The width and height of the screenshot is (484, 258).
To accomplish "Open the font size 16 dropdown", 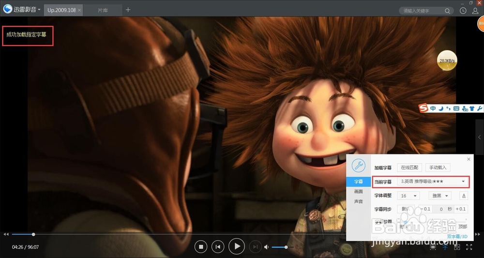I will [408, 196].
